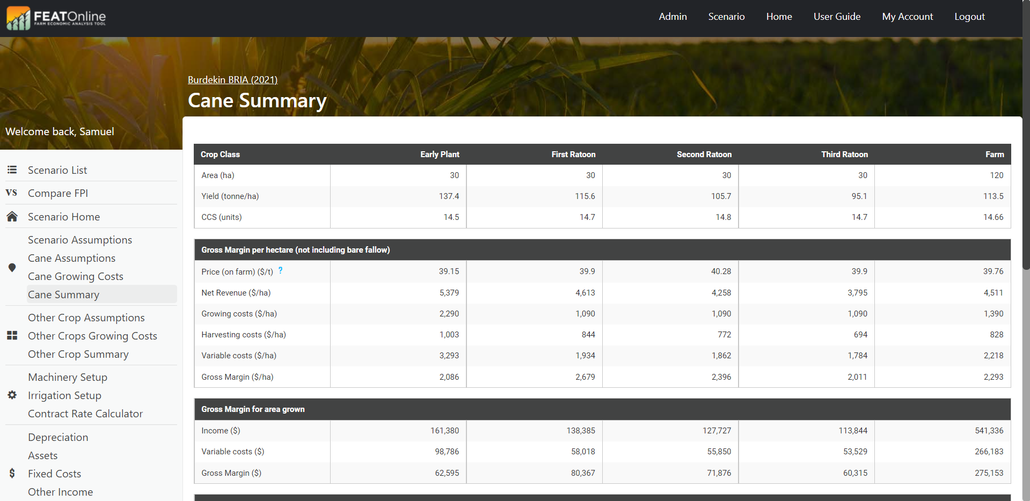Go to User Guide in top navigation
This screenshot has width=1030, height=501.
coord(837,17)
